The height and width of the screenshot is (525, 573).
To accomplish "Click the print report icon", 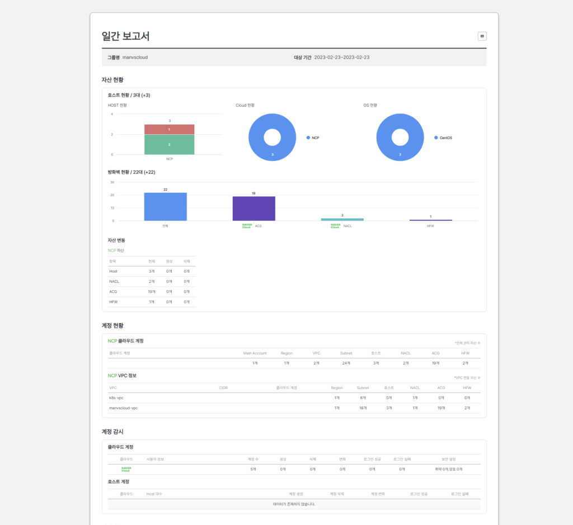I will [482, 36].
